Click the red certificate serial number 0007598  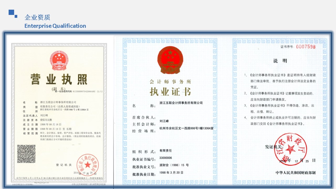click(306, 47)
